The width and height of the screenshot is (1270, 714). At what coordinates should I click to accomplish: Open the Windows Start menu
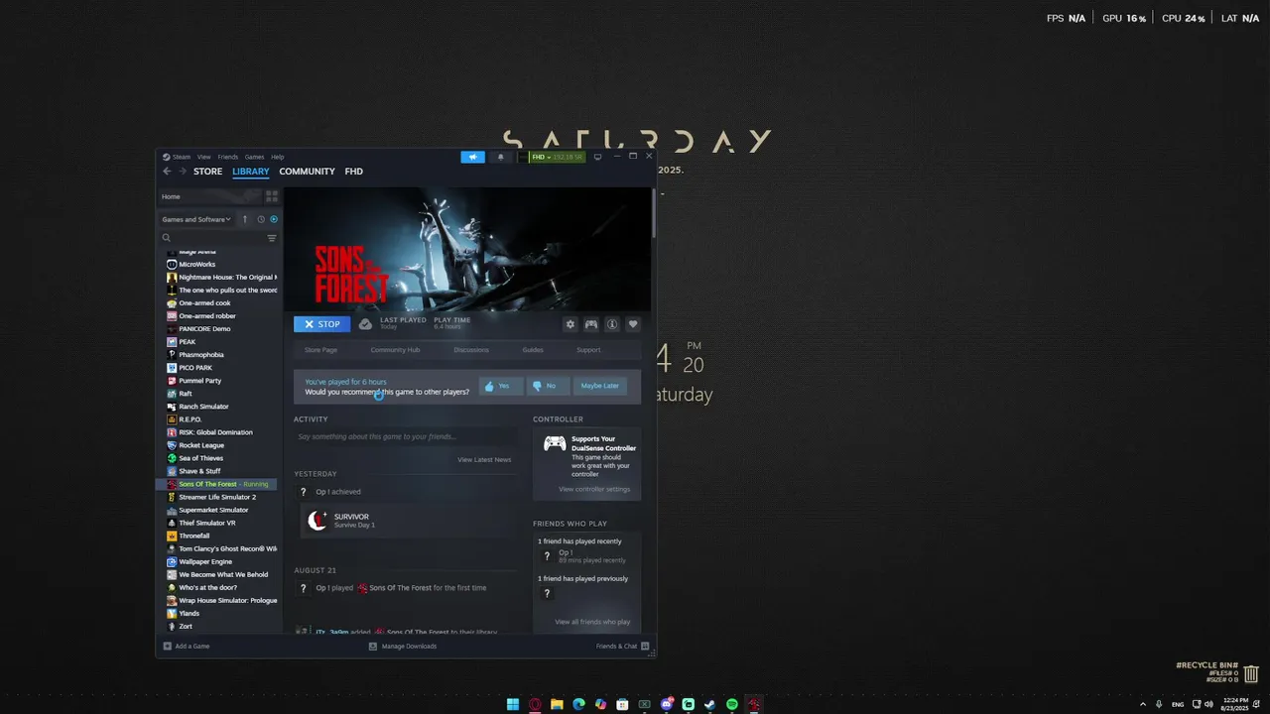[513, 704]
